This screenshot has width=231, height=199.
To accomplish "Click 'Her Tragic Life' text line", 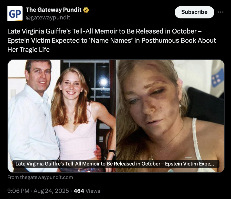I will click(x=28, y=50).
